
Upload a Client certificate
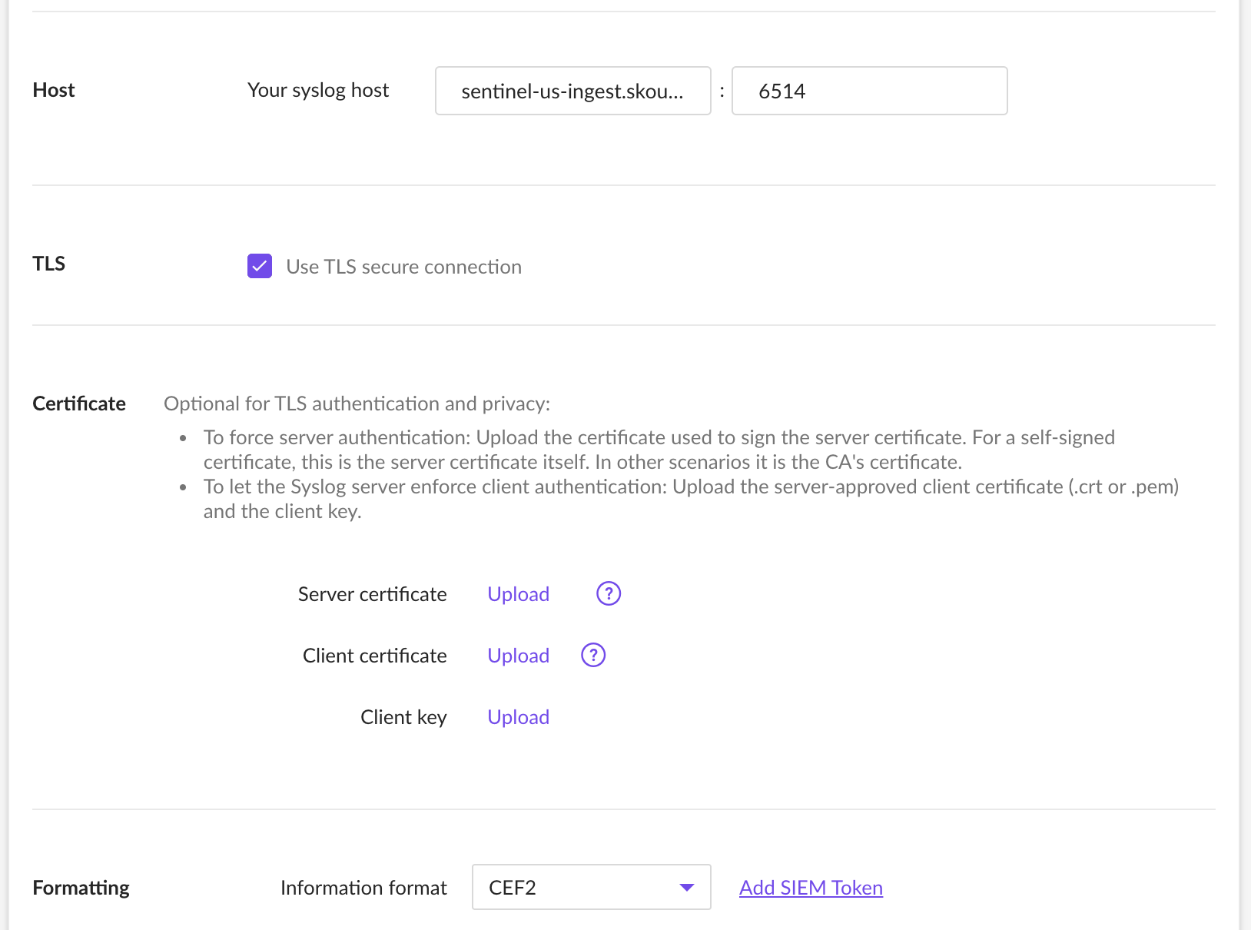point(519,656)
